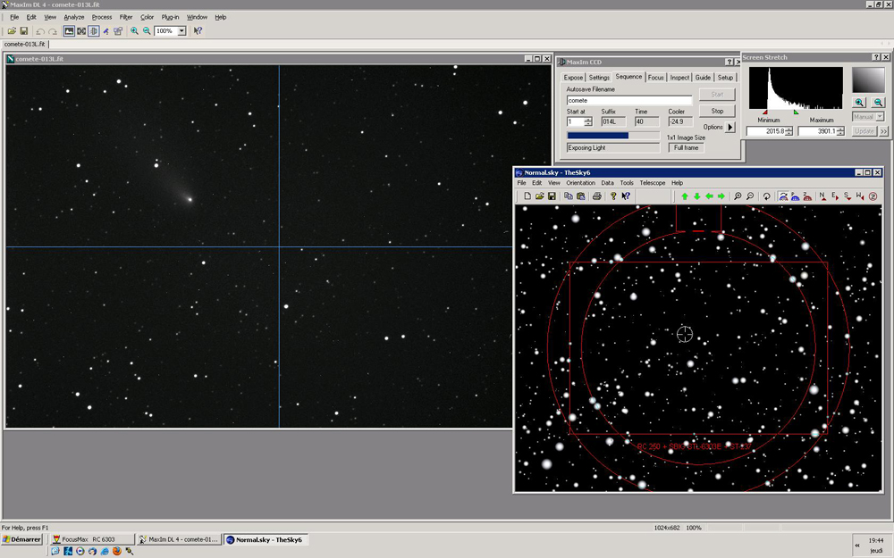Move sky chart down with green arrow
Image resolution: width=894 pixels, height=558 pixels.
[696, 196]
